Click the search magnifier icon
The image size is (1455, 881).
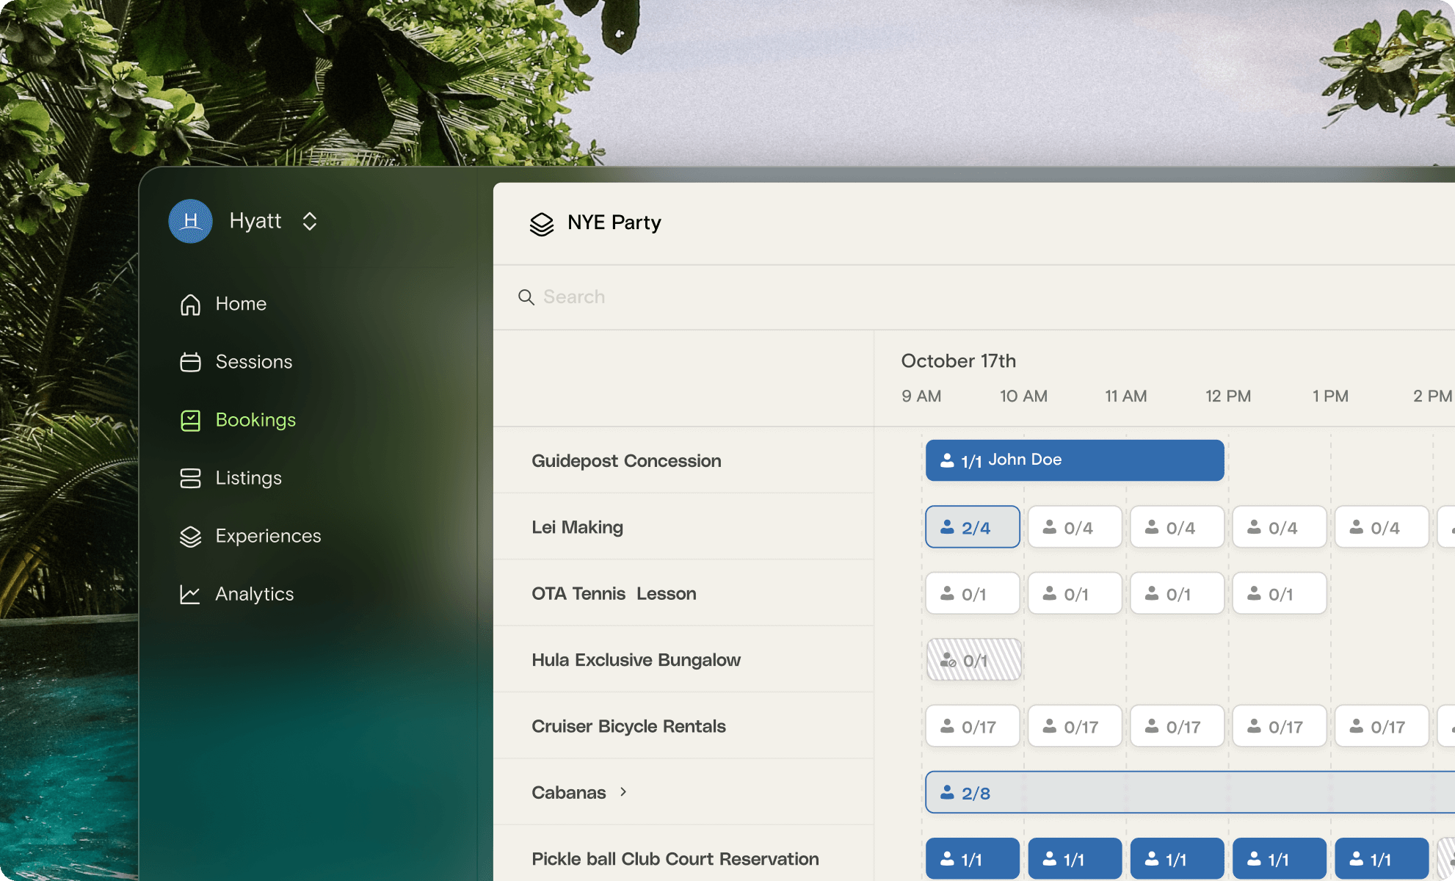[526, 297]
